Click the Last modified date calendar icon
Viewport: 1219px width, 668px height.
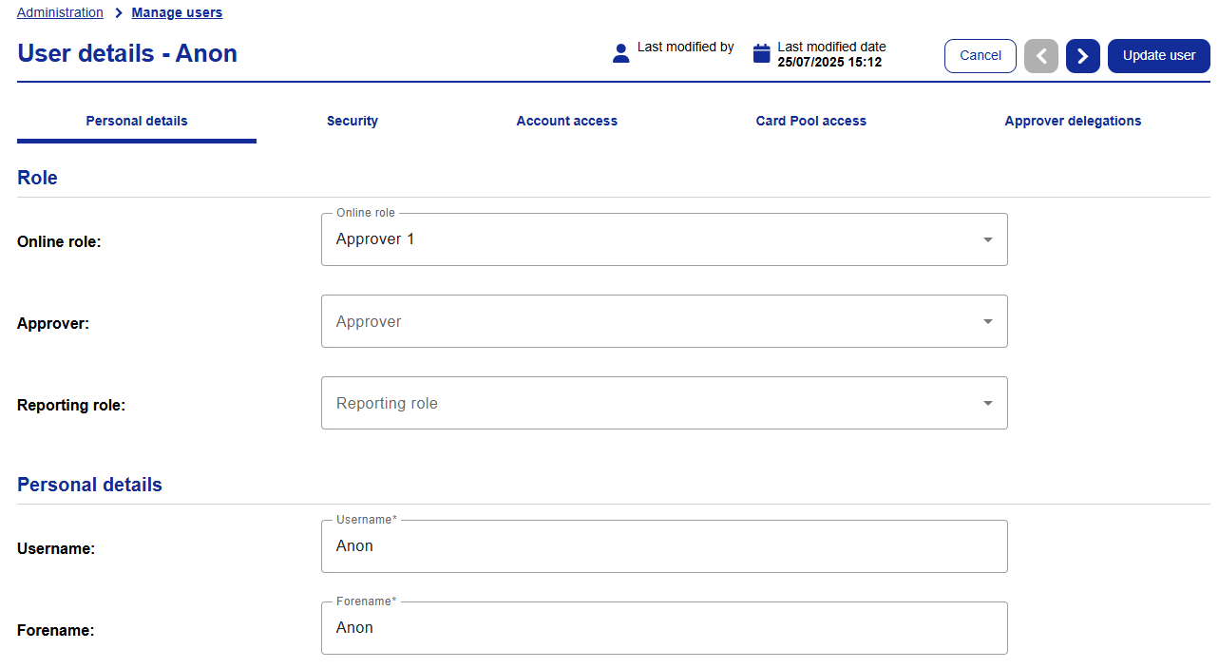pos(761,53)
